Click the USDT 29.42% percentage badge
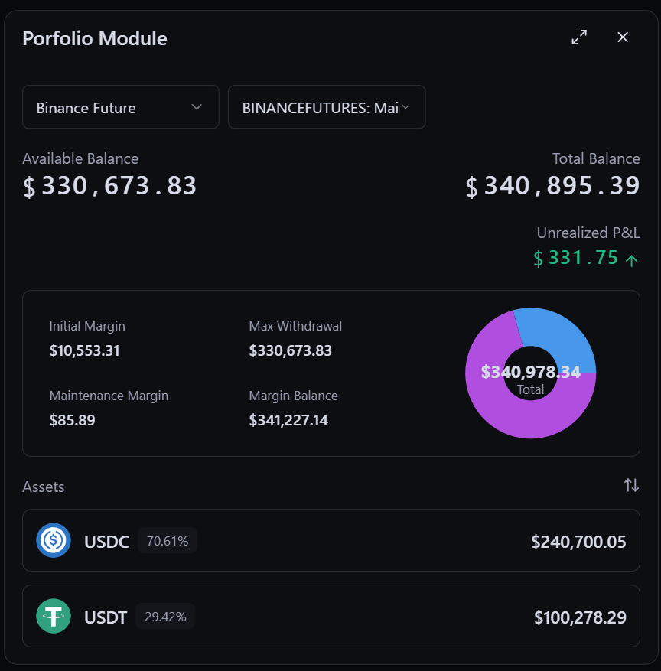The height and width of the screenshot is (671, 661). click(x=165, y=616)
